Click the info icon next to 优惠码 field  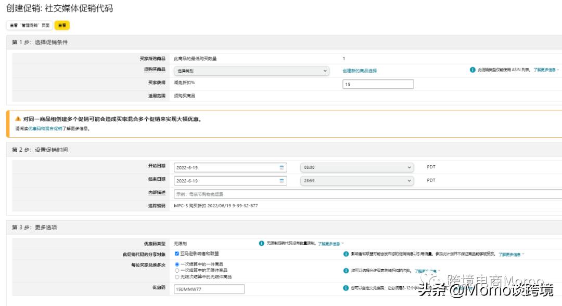346,286
